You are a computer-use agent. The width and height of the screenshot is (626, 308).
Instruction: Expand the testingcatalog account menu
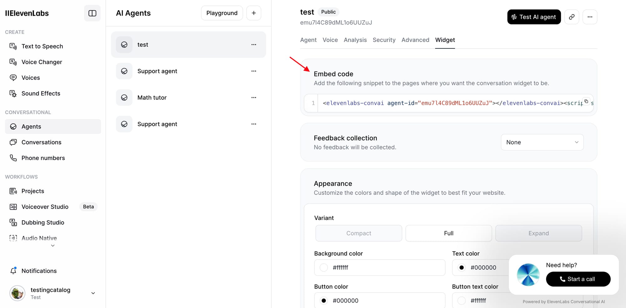[x=93, y=293]
